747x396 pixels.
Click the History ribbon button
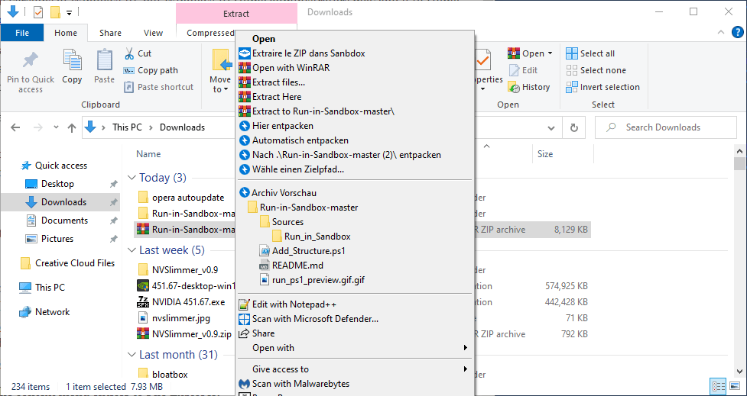(529, 87)
